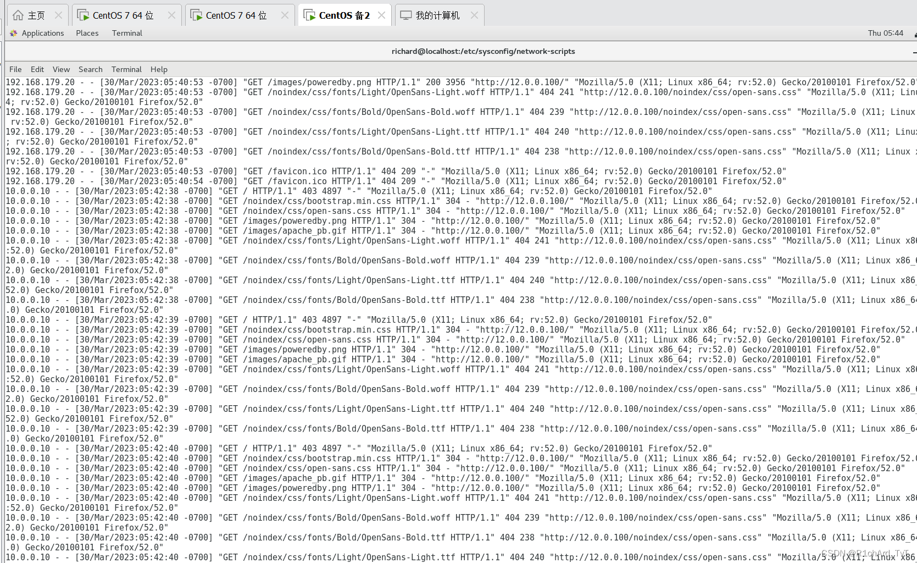This screenshot has width=917, height=563.
Task: Open the Terminal menu in the terminal menubar
Action: coord(126,69)
